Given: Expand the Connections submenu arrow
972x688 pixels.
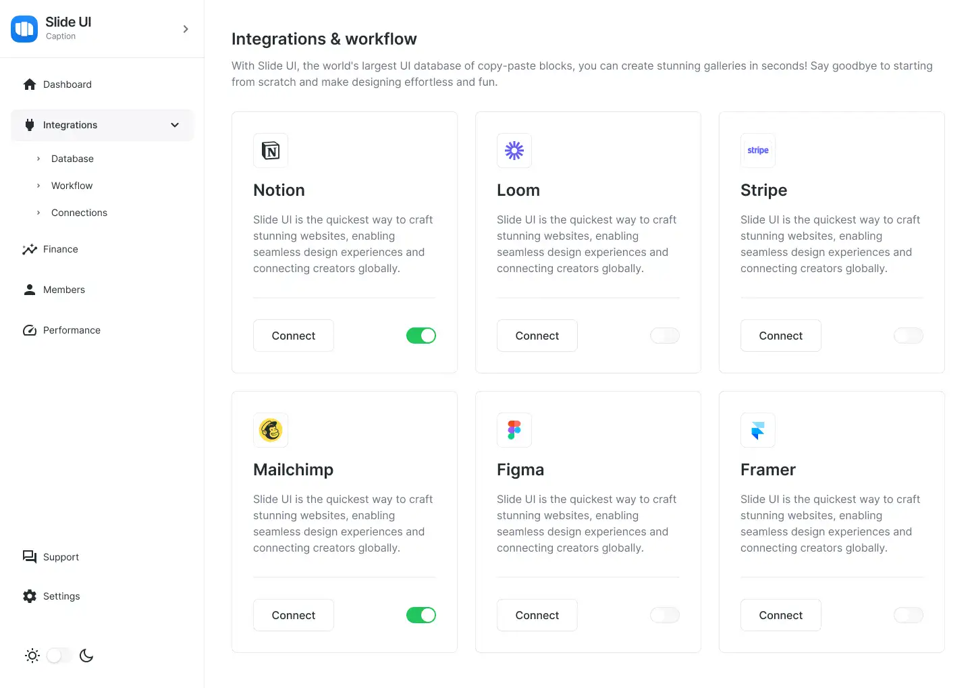Looking at the screenshot, I should pos(38,213).
